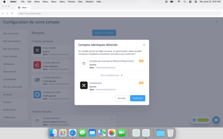This screenshot has height=139, width=223.
Task: Click the Annuler button
Action: [x=121, y=98]
